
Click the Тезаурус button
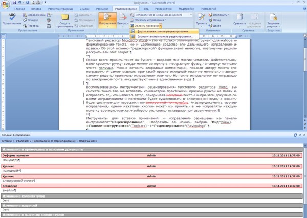[31, 20]
